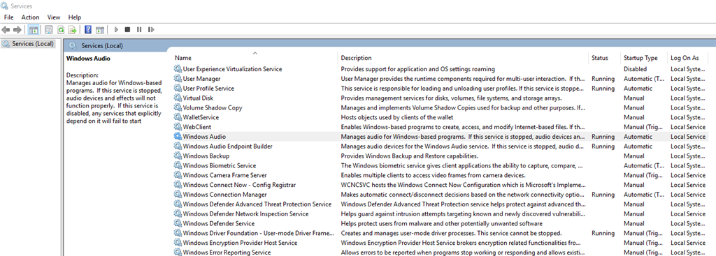Toggle Show/Hide Action Pane icon

point(100,29)
